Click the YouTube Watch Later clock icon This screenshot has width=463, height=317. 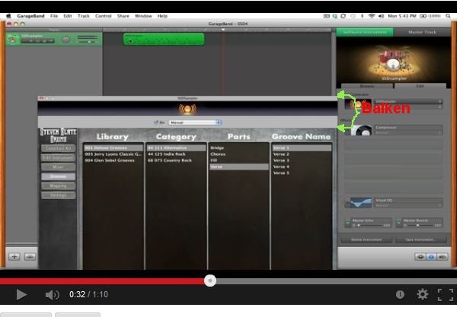tap(400, 294)
